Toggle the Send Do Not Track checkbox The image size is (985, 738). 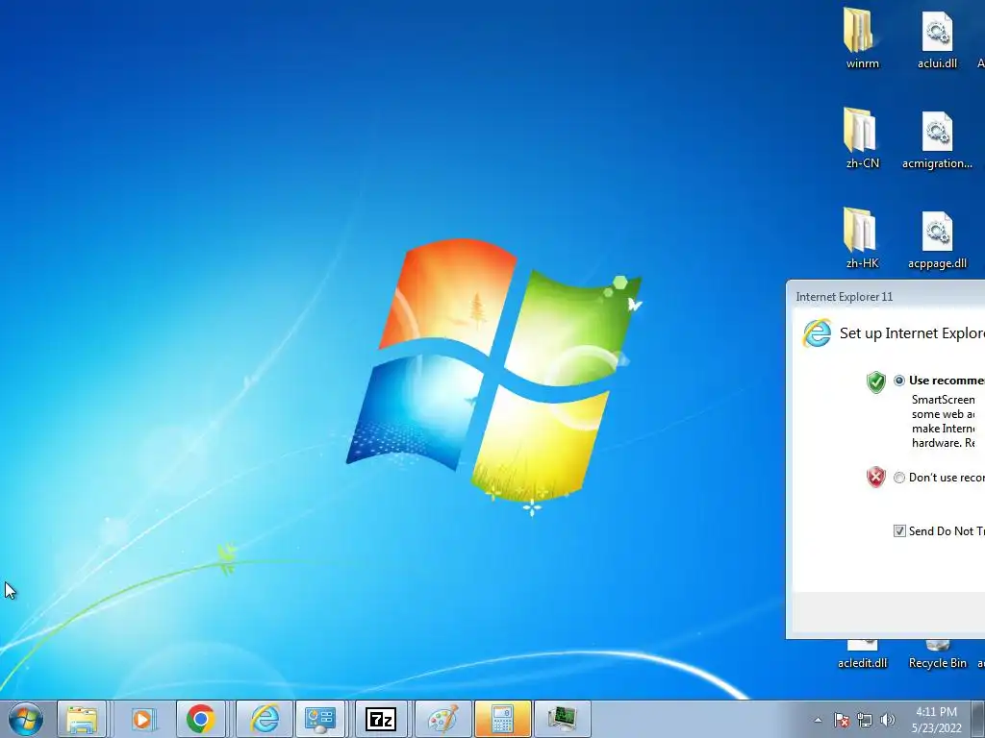pos(899,530)
